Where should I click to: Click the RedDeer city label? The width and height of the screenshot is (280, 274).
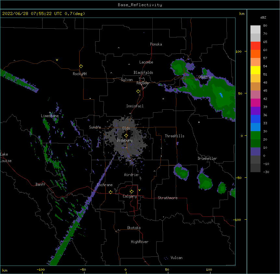143,83
